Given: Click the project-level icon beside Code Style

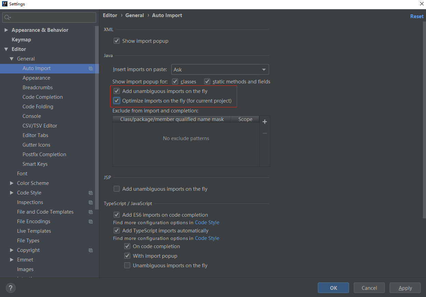Looking at the screenshot, I should coord(91,193).
